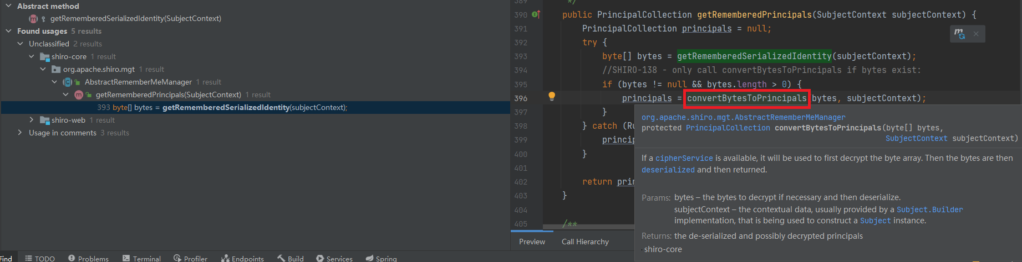Click line number 396 in gutter
Viewport: 1022px width, 262px height.
click(x=521, y=98)
